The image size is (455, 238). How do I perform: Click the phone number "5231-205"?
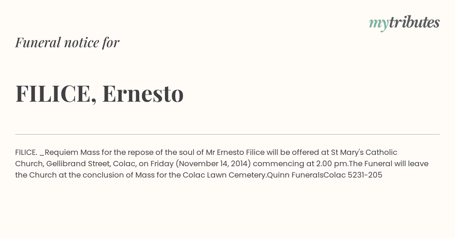coord(365,175)
